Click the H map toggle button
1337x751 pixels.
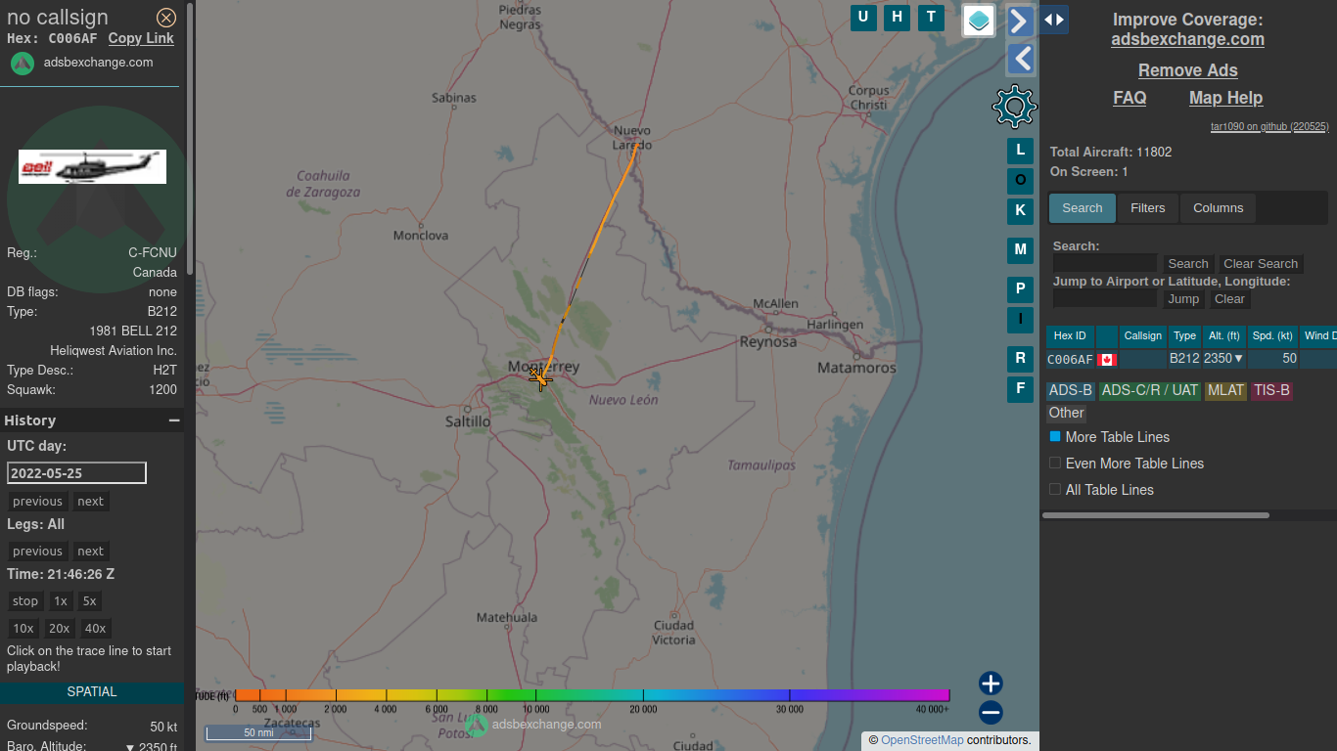pyautogui.click(x=897, y=17)
